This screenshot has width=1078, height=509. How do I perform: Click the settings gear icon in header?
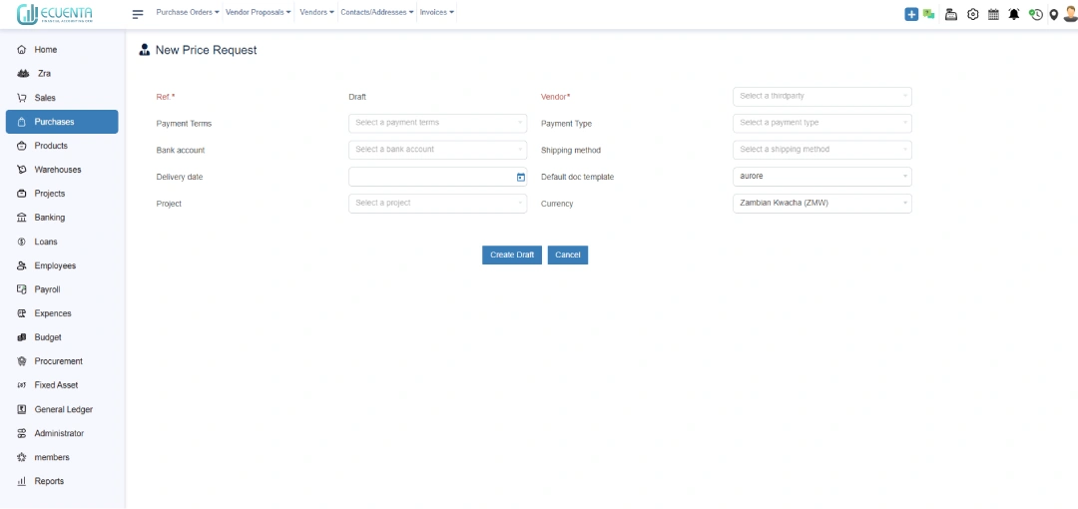point(972,14)
